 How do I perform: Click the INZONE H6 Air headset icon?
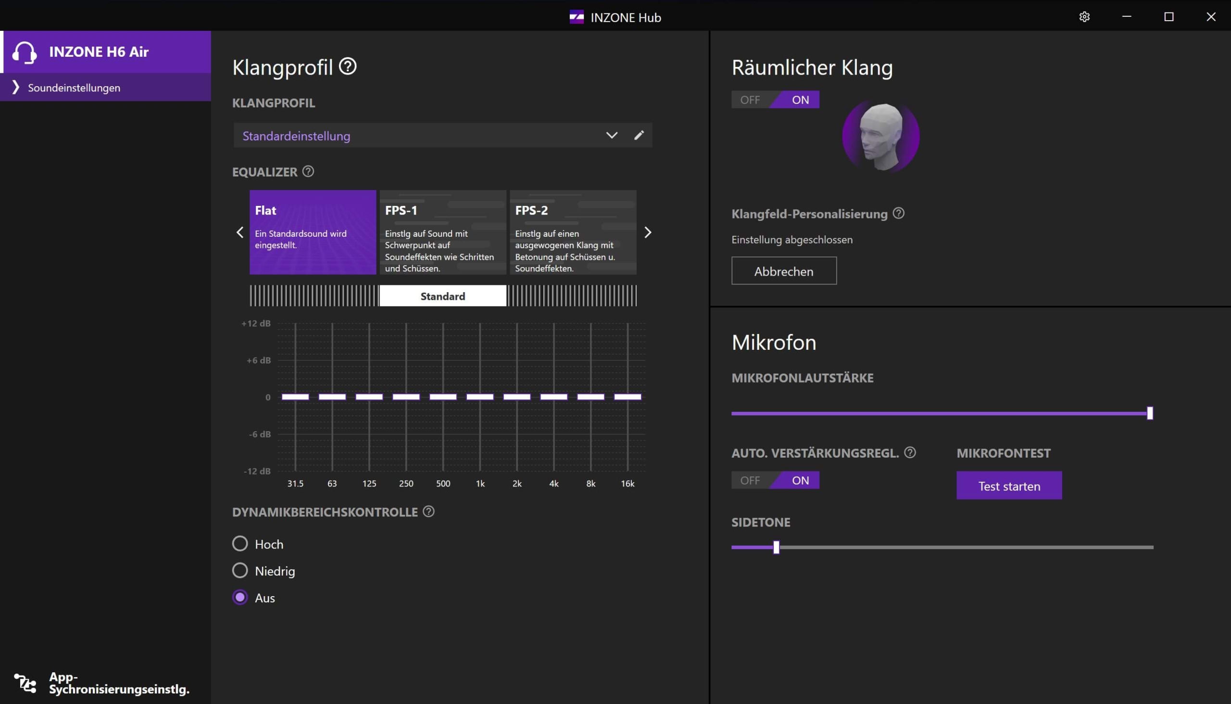click(x=24, y=52)
